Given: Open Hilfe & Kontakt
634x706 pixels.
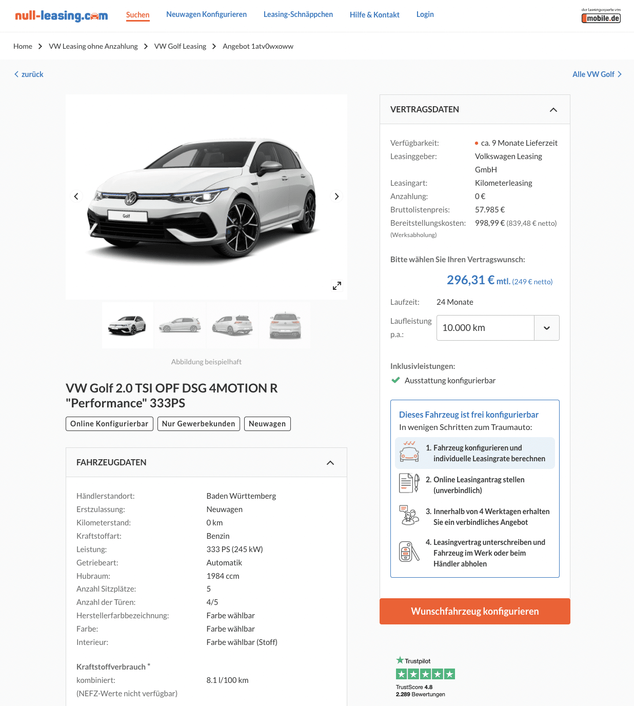Looking at the screenshot, I should click(x=374, y=15).
